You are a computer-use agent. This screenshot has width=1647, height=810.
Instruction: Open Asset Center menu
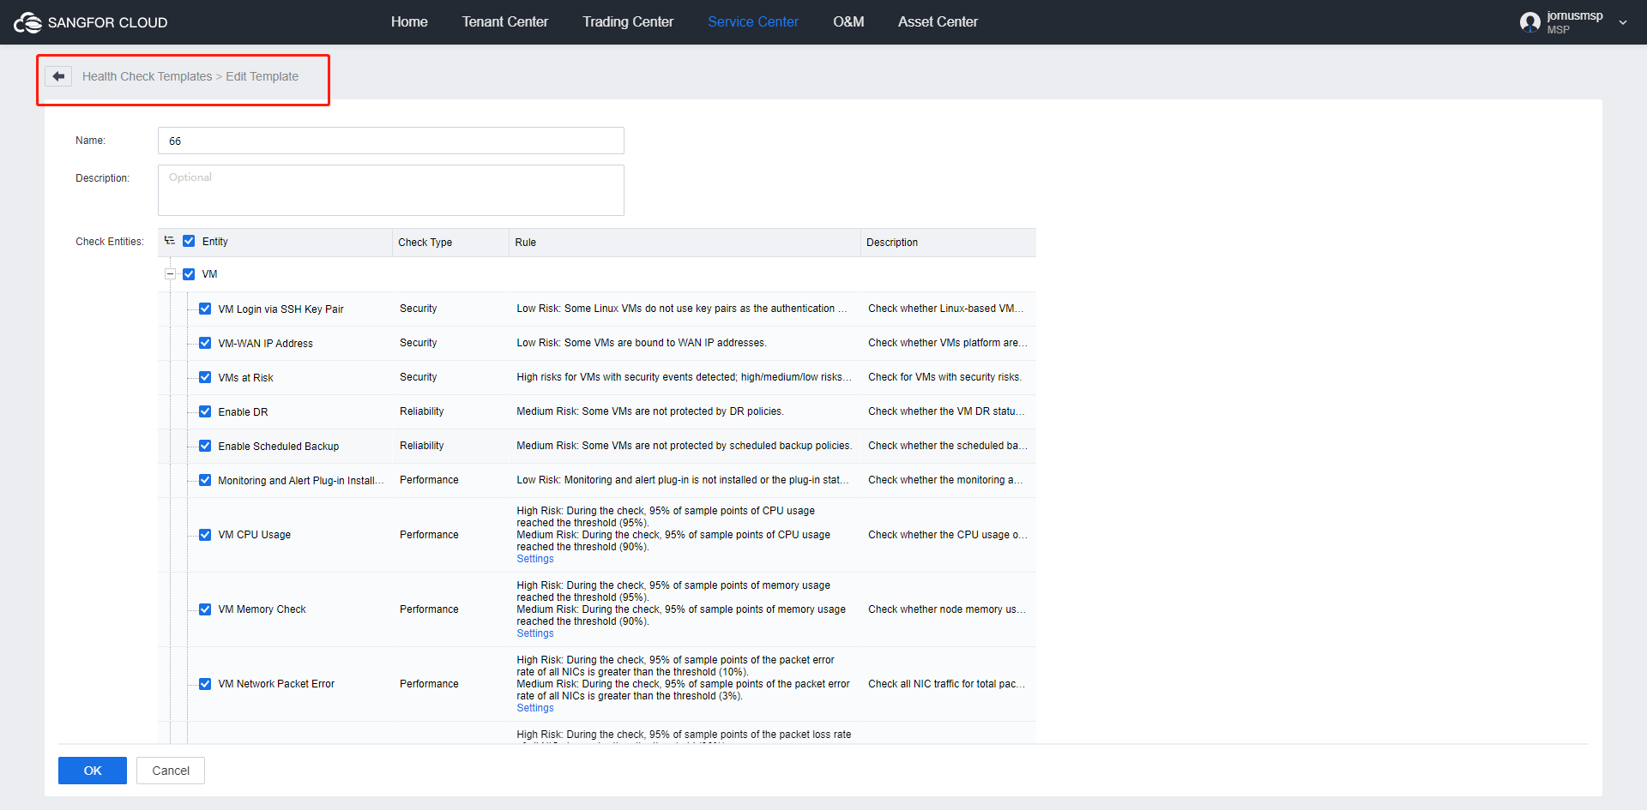pyautogui.click(x=938, y=22)
